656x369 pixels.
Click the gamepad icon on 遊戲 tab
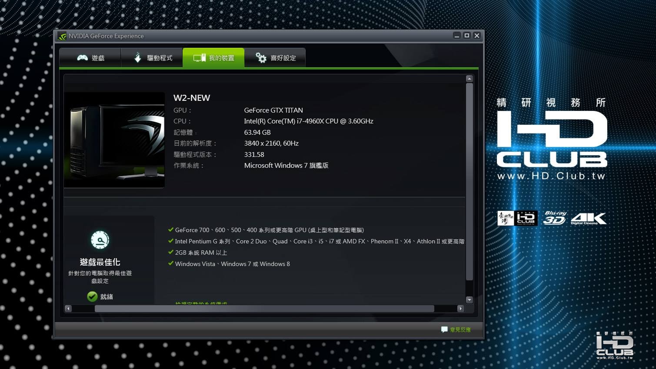point(82,58)
